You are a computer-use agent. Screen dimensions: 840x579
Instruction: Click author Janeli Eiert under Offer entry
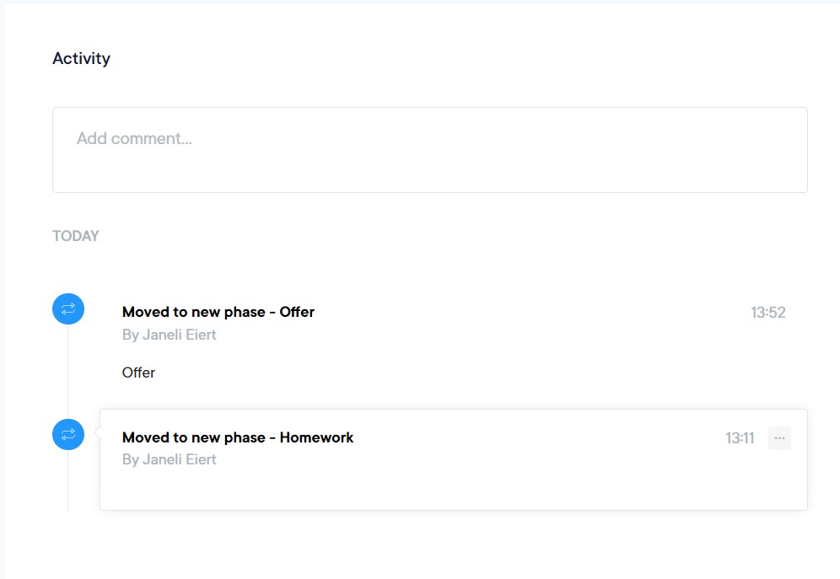tap(170, 335)
